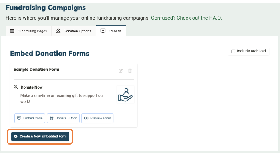Screen dimensions: 280x153
Task: Create a new embedded form
Action: 40,136
